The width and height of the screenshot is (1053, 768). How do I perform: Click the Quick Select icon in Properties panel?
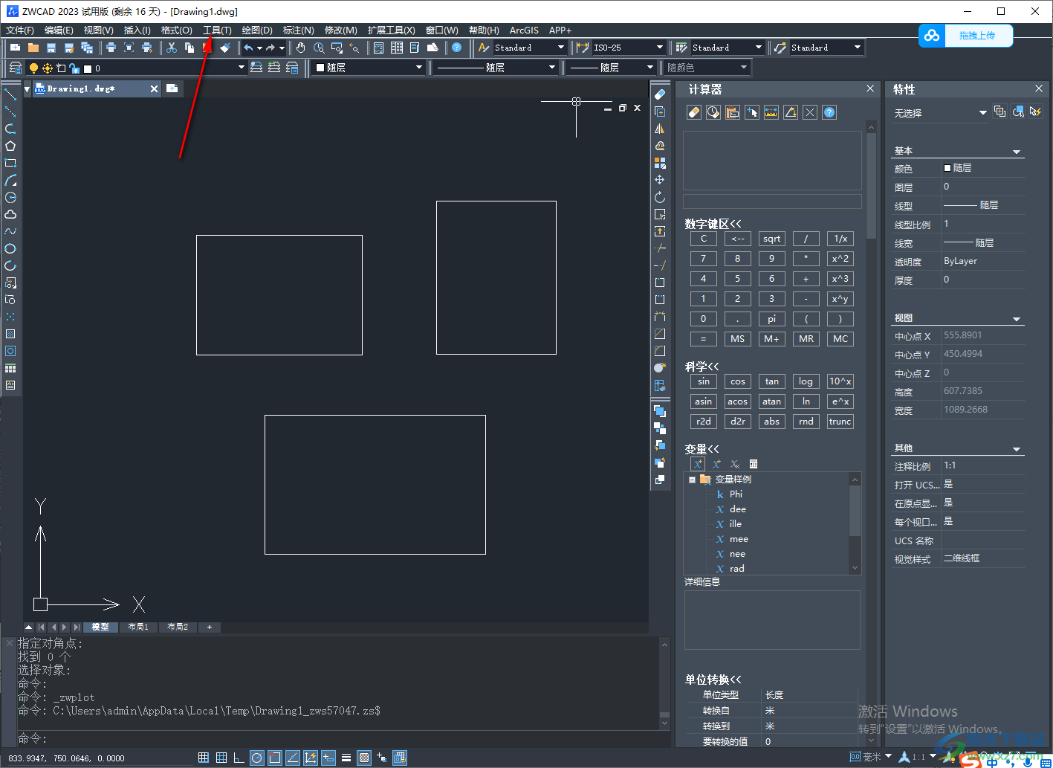[1036, 112]
